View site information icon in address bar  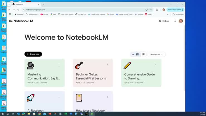click(x=24, y=10)
